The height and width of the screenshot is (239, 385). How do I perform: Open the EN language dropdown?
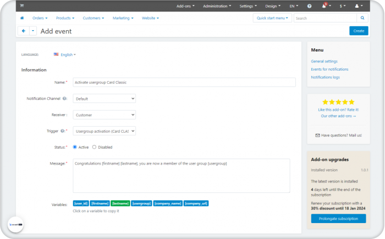point(294,6)
